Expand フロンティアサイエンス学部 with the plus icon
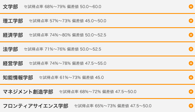The height and width of the screenshot is (112, 195). [x=191, y=106]
